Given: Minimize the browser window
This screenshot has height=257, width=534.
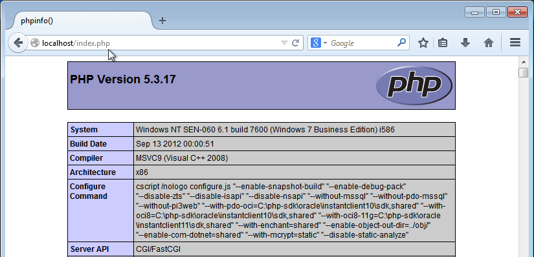Looking at the screenshot, I should coord(474,12).
